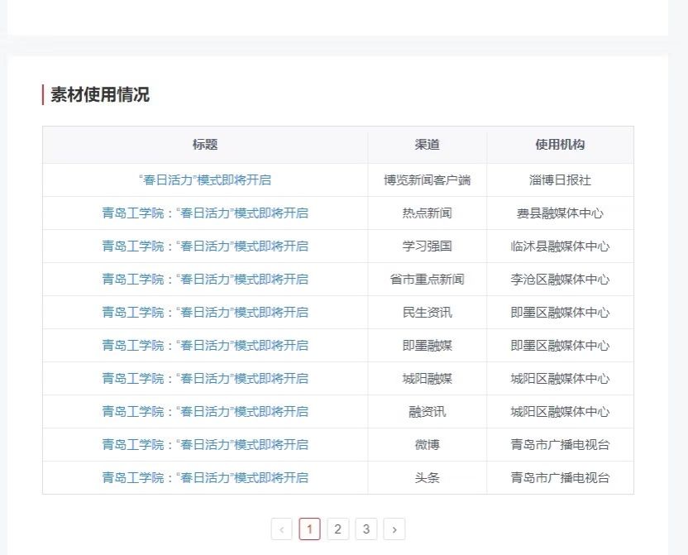Viewport: 688px width, 555px height.
Task: Open the article link in 民生资讯 row
Action: click(x=205, y=312)
